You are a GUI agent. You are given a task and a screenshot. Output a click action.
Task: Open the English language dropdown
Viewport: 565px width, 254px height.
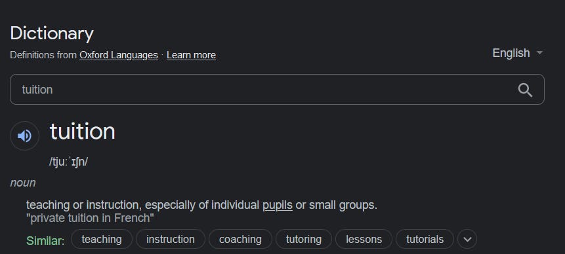pyautogui.click(x=518, y=53)
